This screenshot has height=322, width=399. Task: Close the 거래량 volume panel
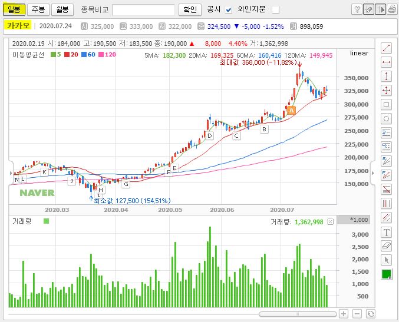pos(330,222)
